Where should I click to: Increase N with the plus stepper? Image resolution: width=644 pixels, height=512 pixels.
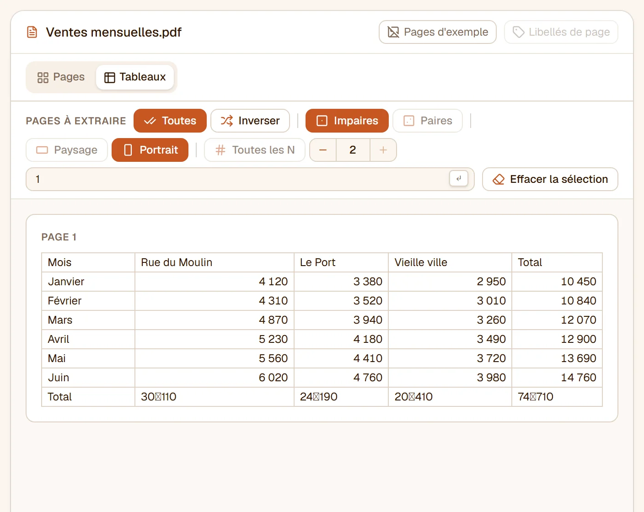coord(383,150)
